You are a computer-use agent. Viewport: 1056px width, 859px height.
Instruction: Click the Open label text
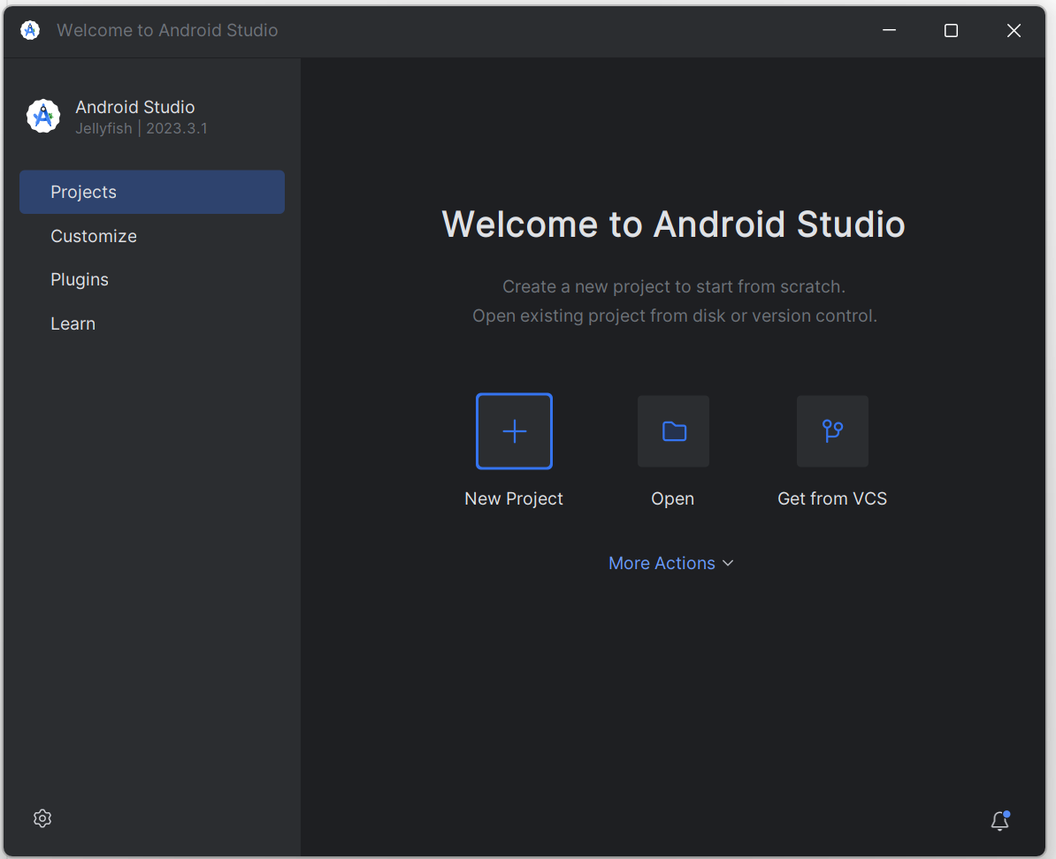673,498
